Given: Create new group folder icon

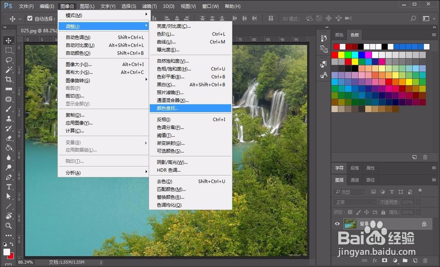Looking at the screenshot, I should [x=405, y=260].
